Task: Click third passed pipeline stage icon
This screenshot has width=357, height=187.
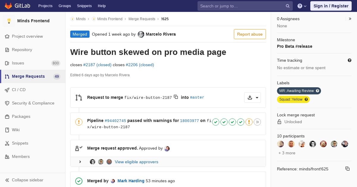Action: click(232, 122)
